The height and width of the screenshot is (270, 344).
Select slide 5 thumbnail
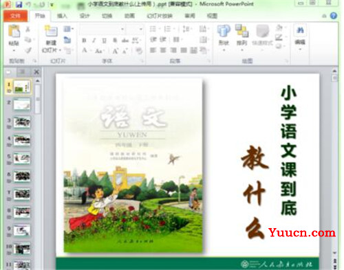coord(22,159)
